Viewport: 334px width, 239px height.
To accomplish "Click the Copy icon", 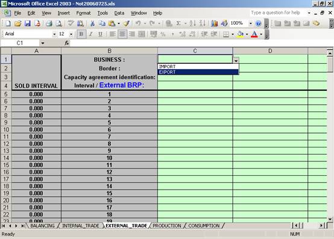I will click(102, 23).
